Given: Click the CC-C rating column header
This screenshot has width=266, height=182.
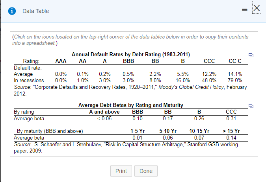Looking at the screenshot, I should [x=235, y=61].
